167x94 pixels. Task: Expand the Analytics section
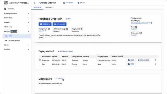[x=17, y=22]
